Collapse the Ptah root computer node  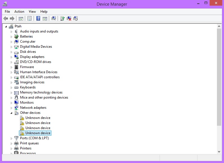(6, 26)
